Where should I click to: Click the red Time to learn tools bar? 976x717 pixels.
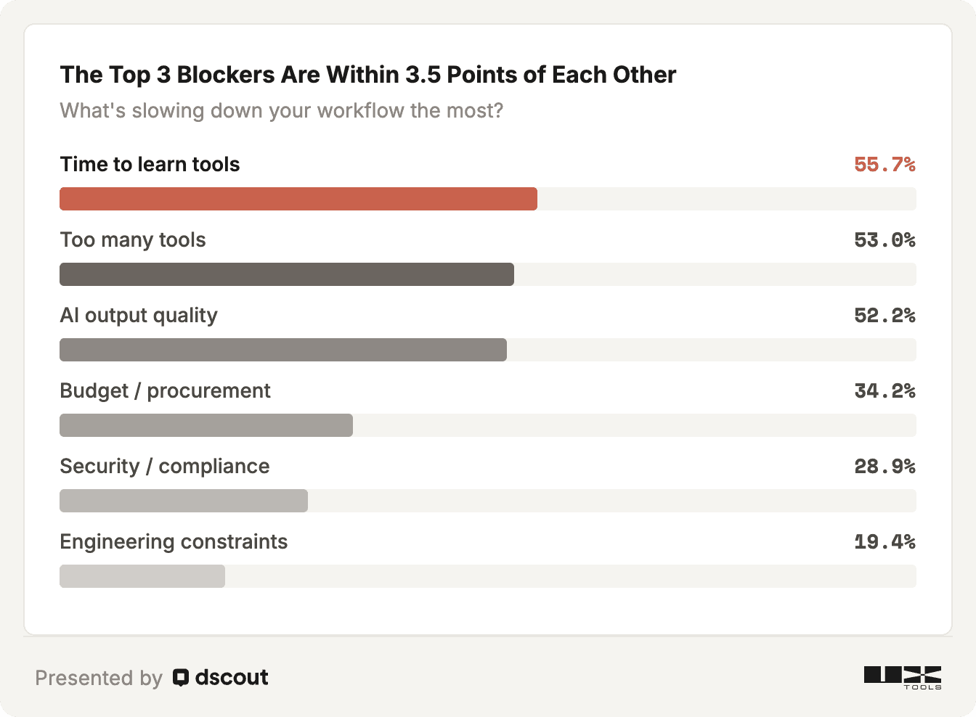(x=298, y=199)
